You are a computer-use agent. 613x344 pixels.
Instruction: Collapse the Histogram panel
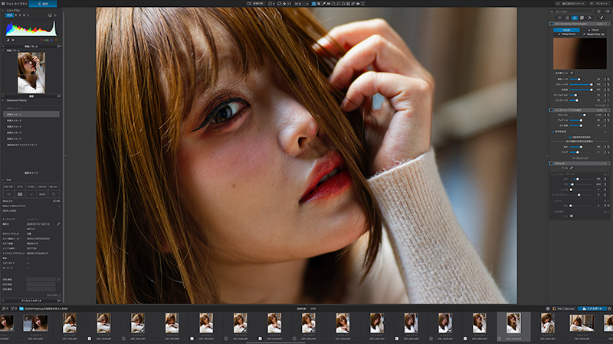tap(3, 11)
